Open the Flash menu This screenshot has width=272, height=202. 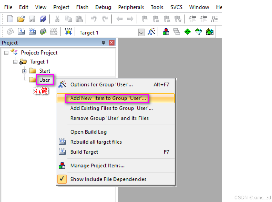pyautogui.click(x=82, y=7)
